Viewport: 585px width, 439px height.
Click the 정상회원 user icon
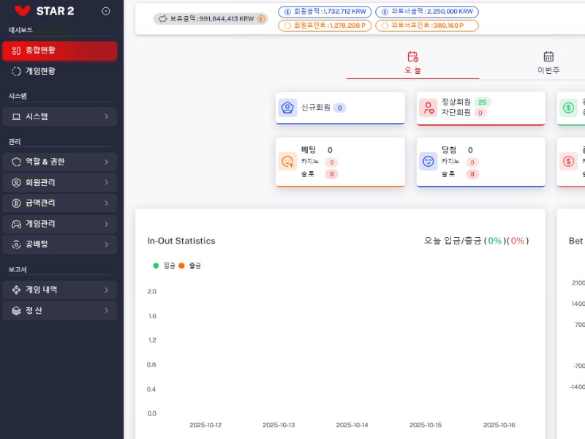click(x=429, y=108)
